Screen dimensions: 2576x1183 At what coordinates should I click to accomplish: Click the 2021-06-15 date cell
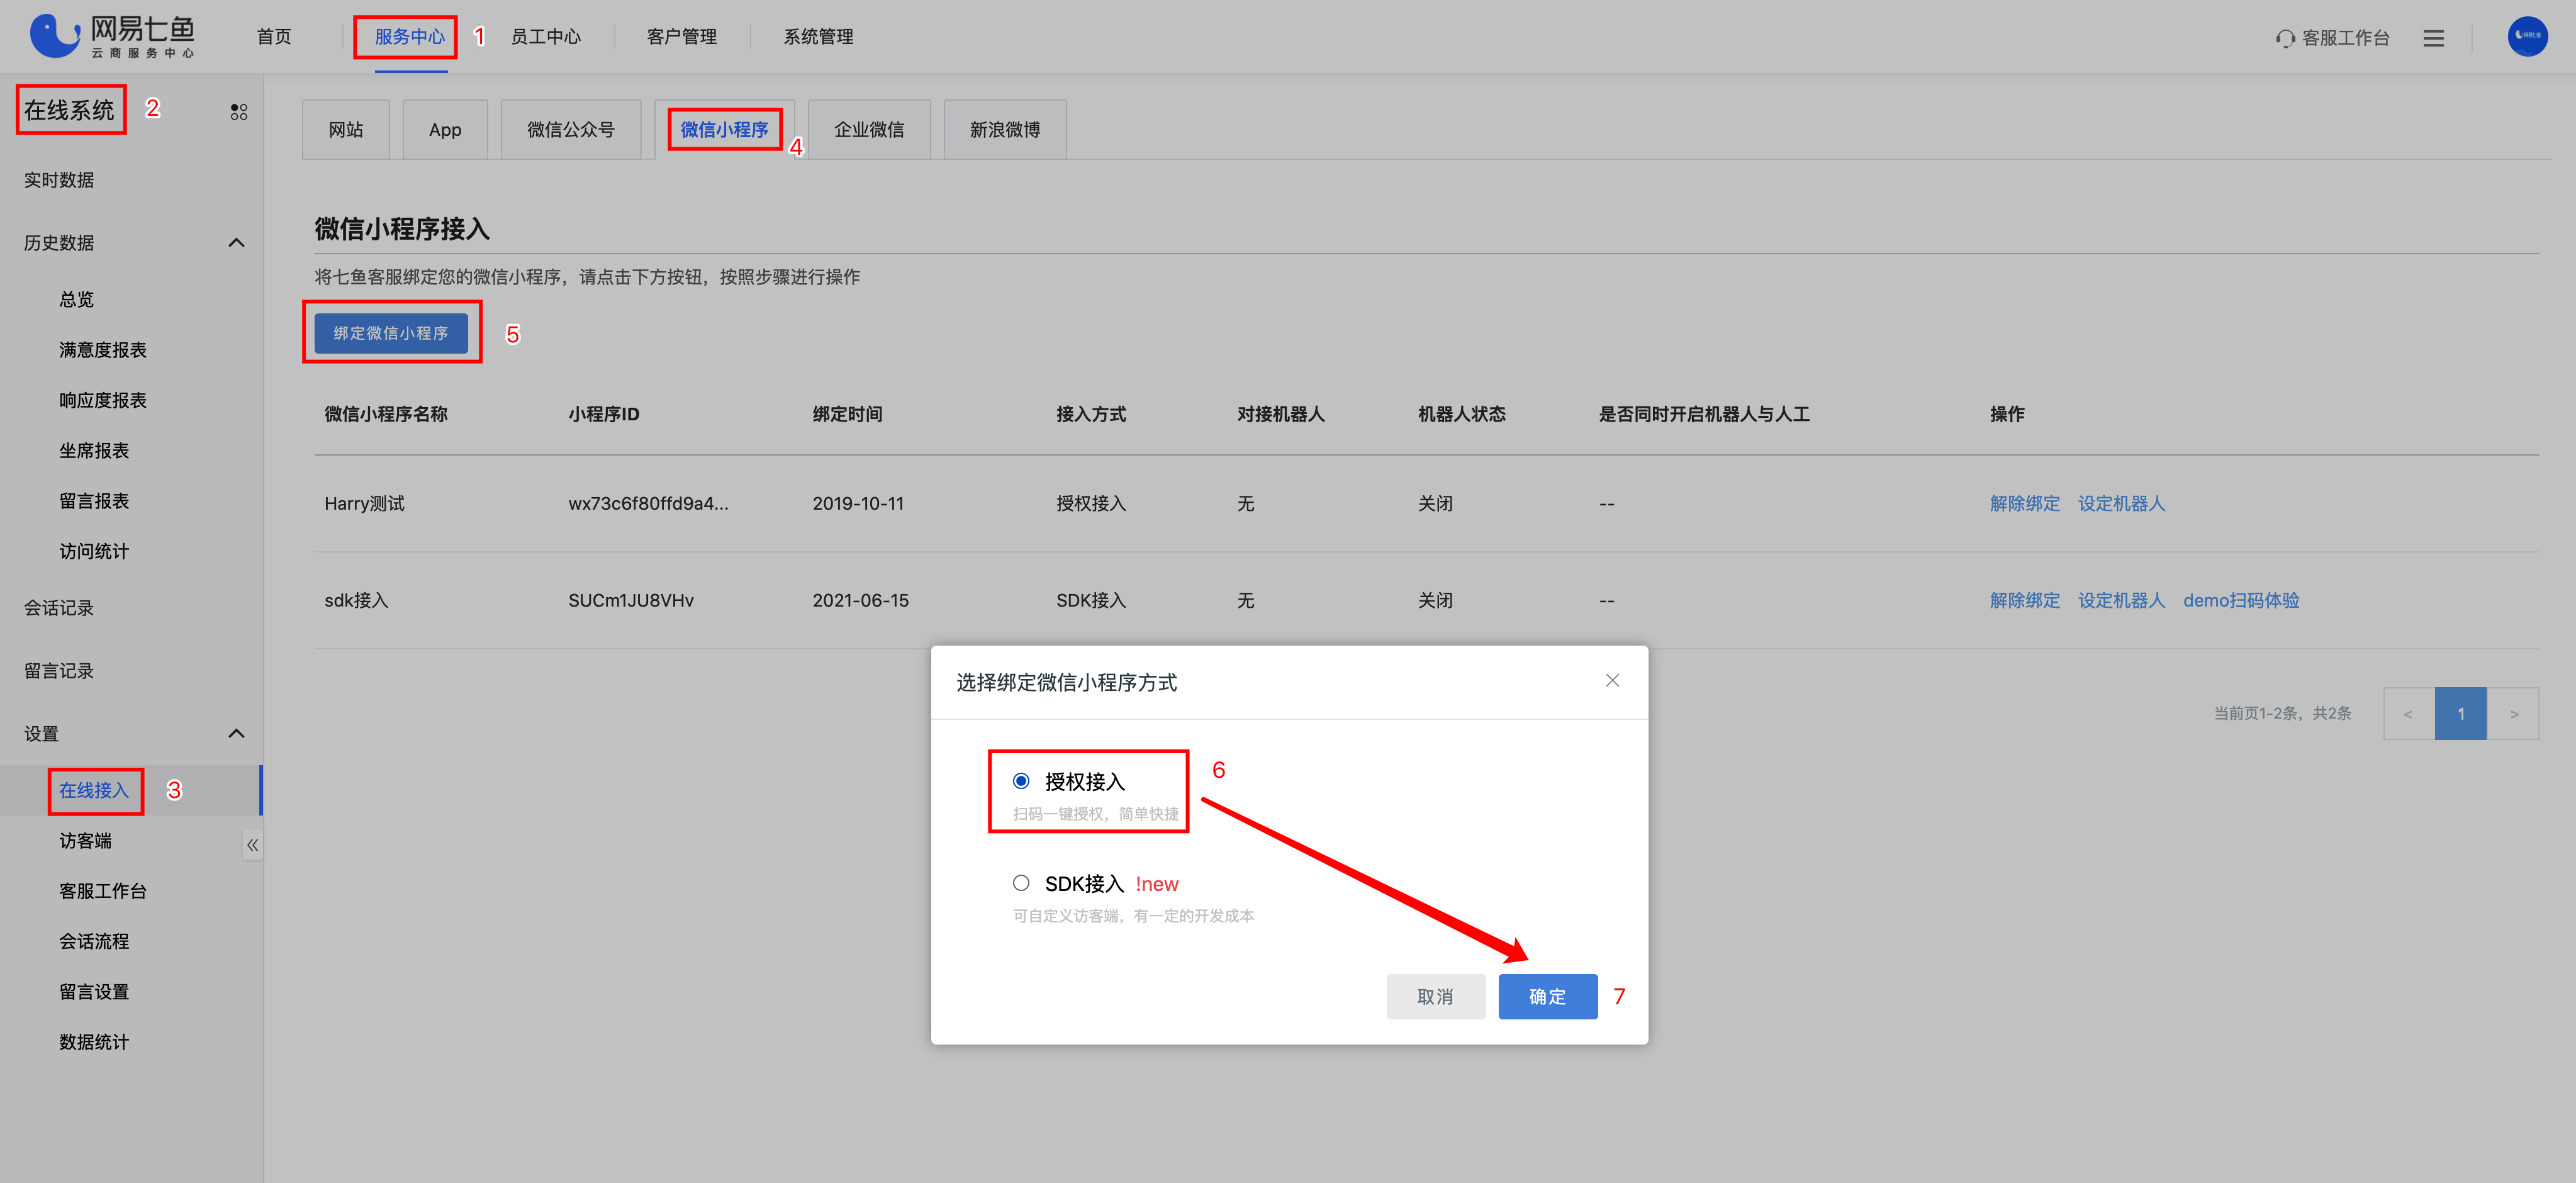point(861,601)
